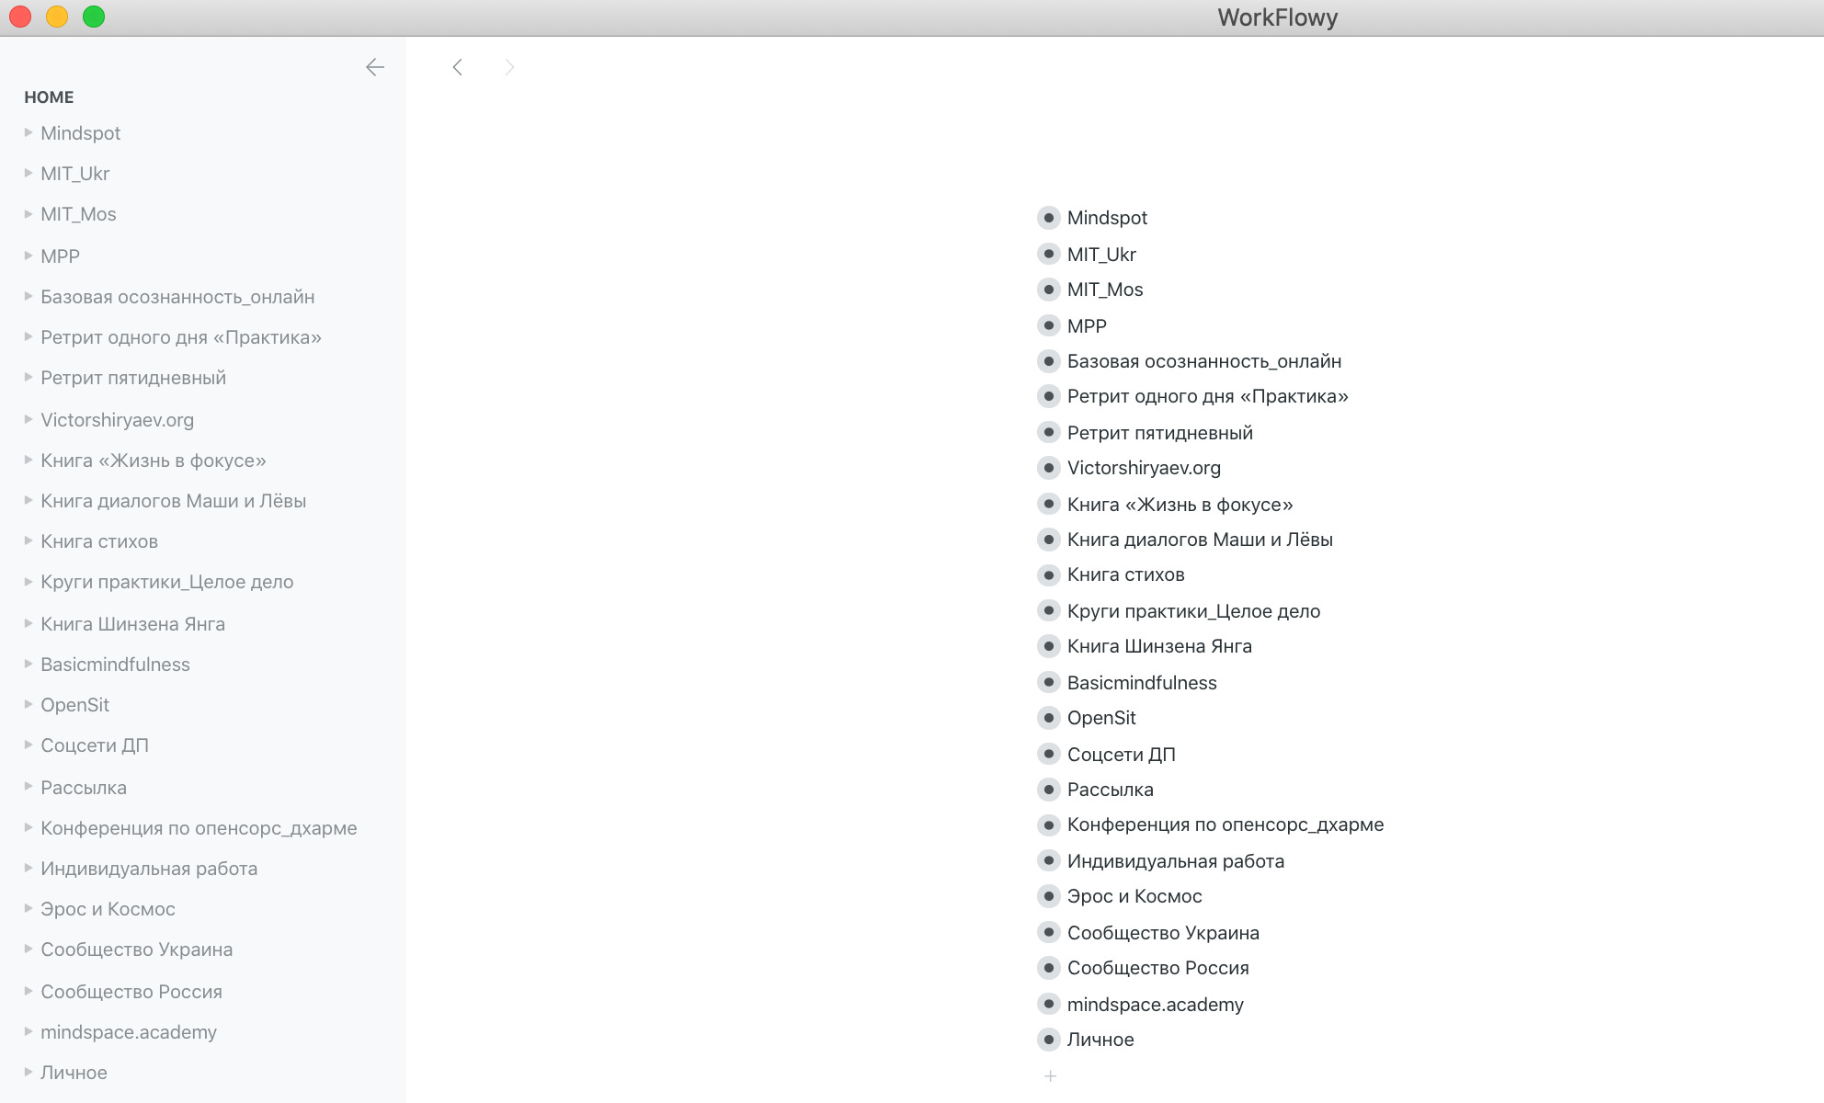Click the bullet next to Mindspot
The width and height of the screenshot is (1824, 1103).
pyautogui.click(x=1048, y=218)
